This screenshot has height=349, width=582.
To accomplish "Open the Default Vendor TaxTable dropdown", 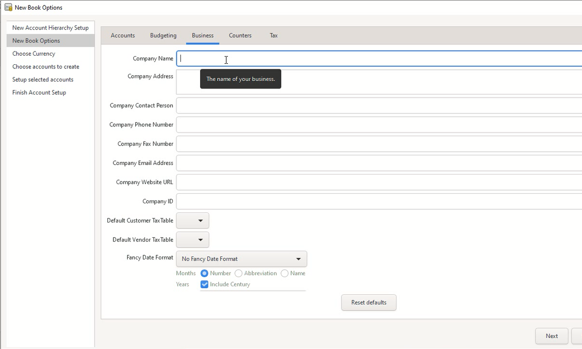I will pyautogui.click(x=192, y=240).
